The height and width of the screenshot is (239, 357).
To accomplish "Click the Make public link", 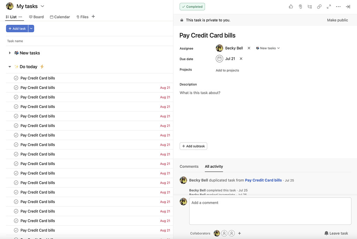I will pyautogui.click(x=337, y=20).
